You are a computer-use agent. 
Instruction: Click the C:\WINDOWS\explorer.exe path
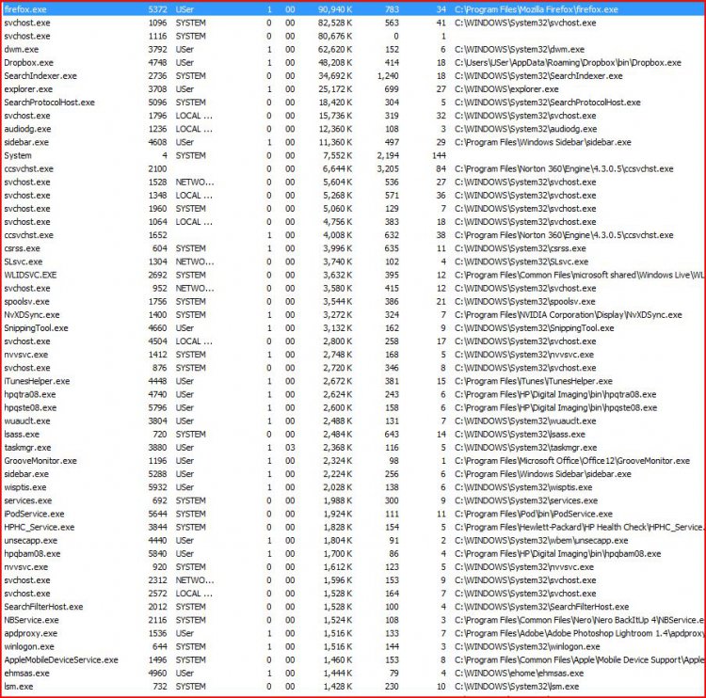click(x=506, y=89)
